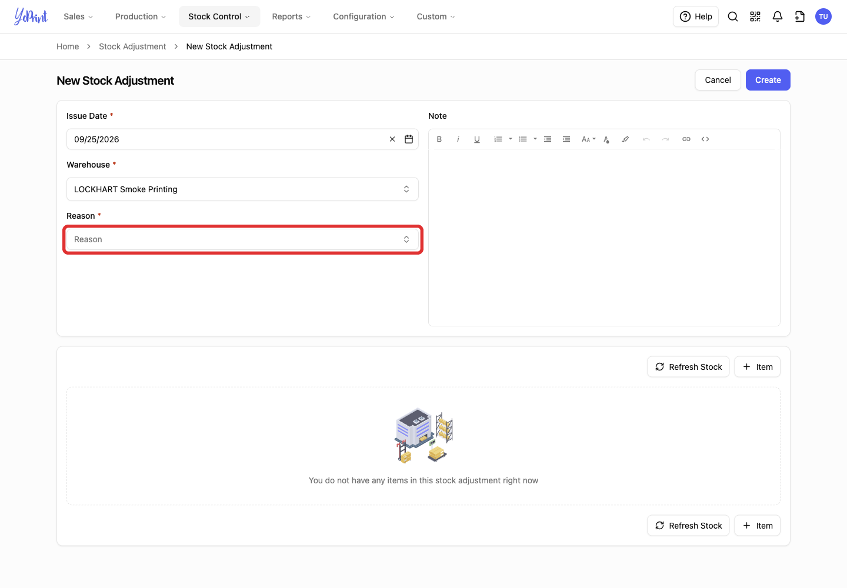Open the Reason dropdown

pyautogui.click(x=242, y=239)
